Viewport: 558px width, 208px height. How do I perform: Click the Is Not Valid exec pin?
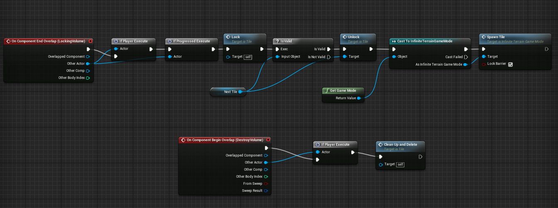point(329,57)
